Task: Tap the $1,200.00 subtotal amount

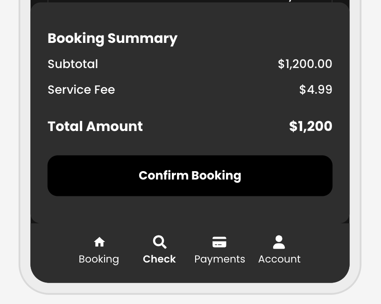Action: coord(305,64)
